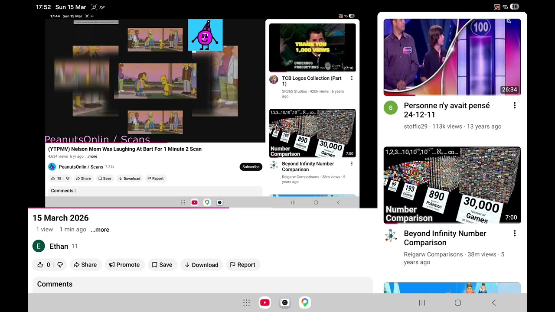
Task: Like the 15 March 2026 video
Action: [44, 265]
